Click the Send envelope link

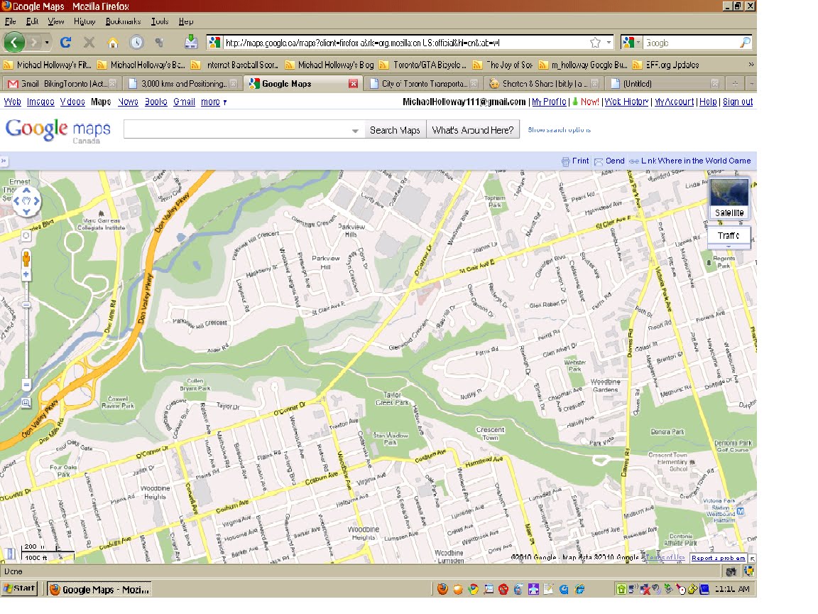[x=609, y=161]
